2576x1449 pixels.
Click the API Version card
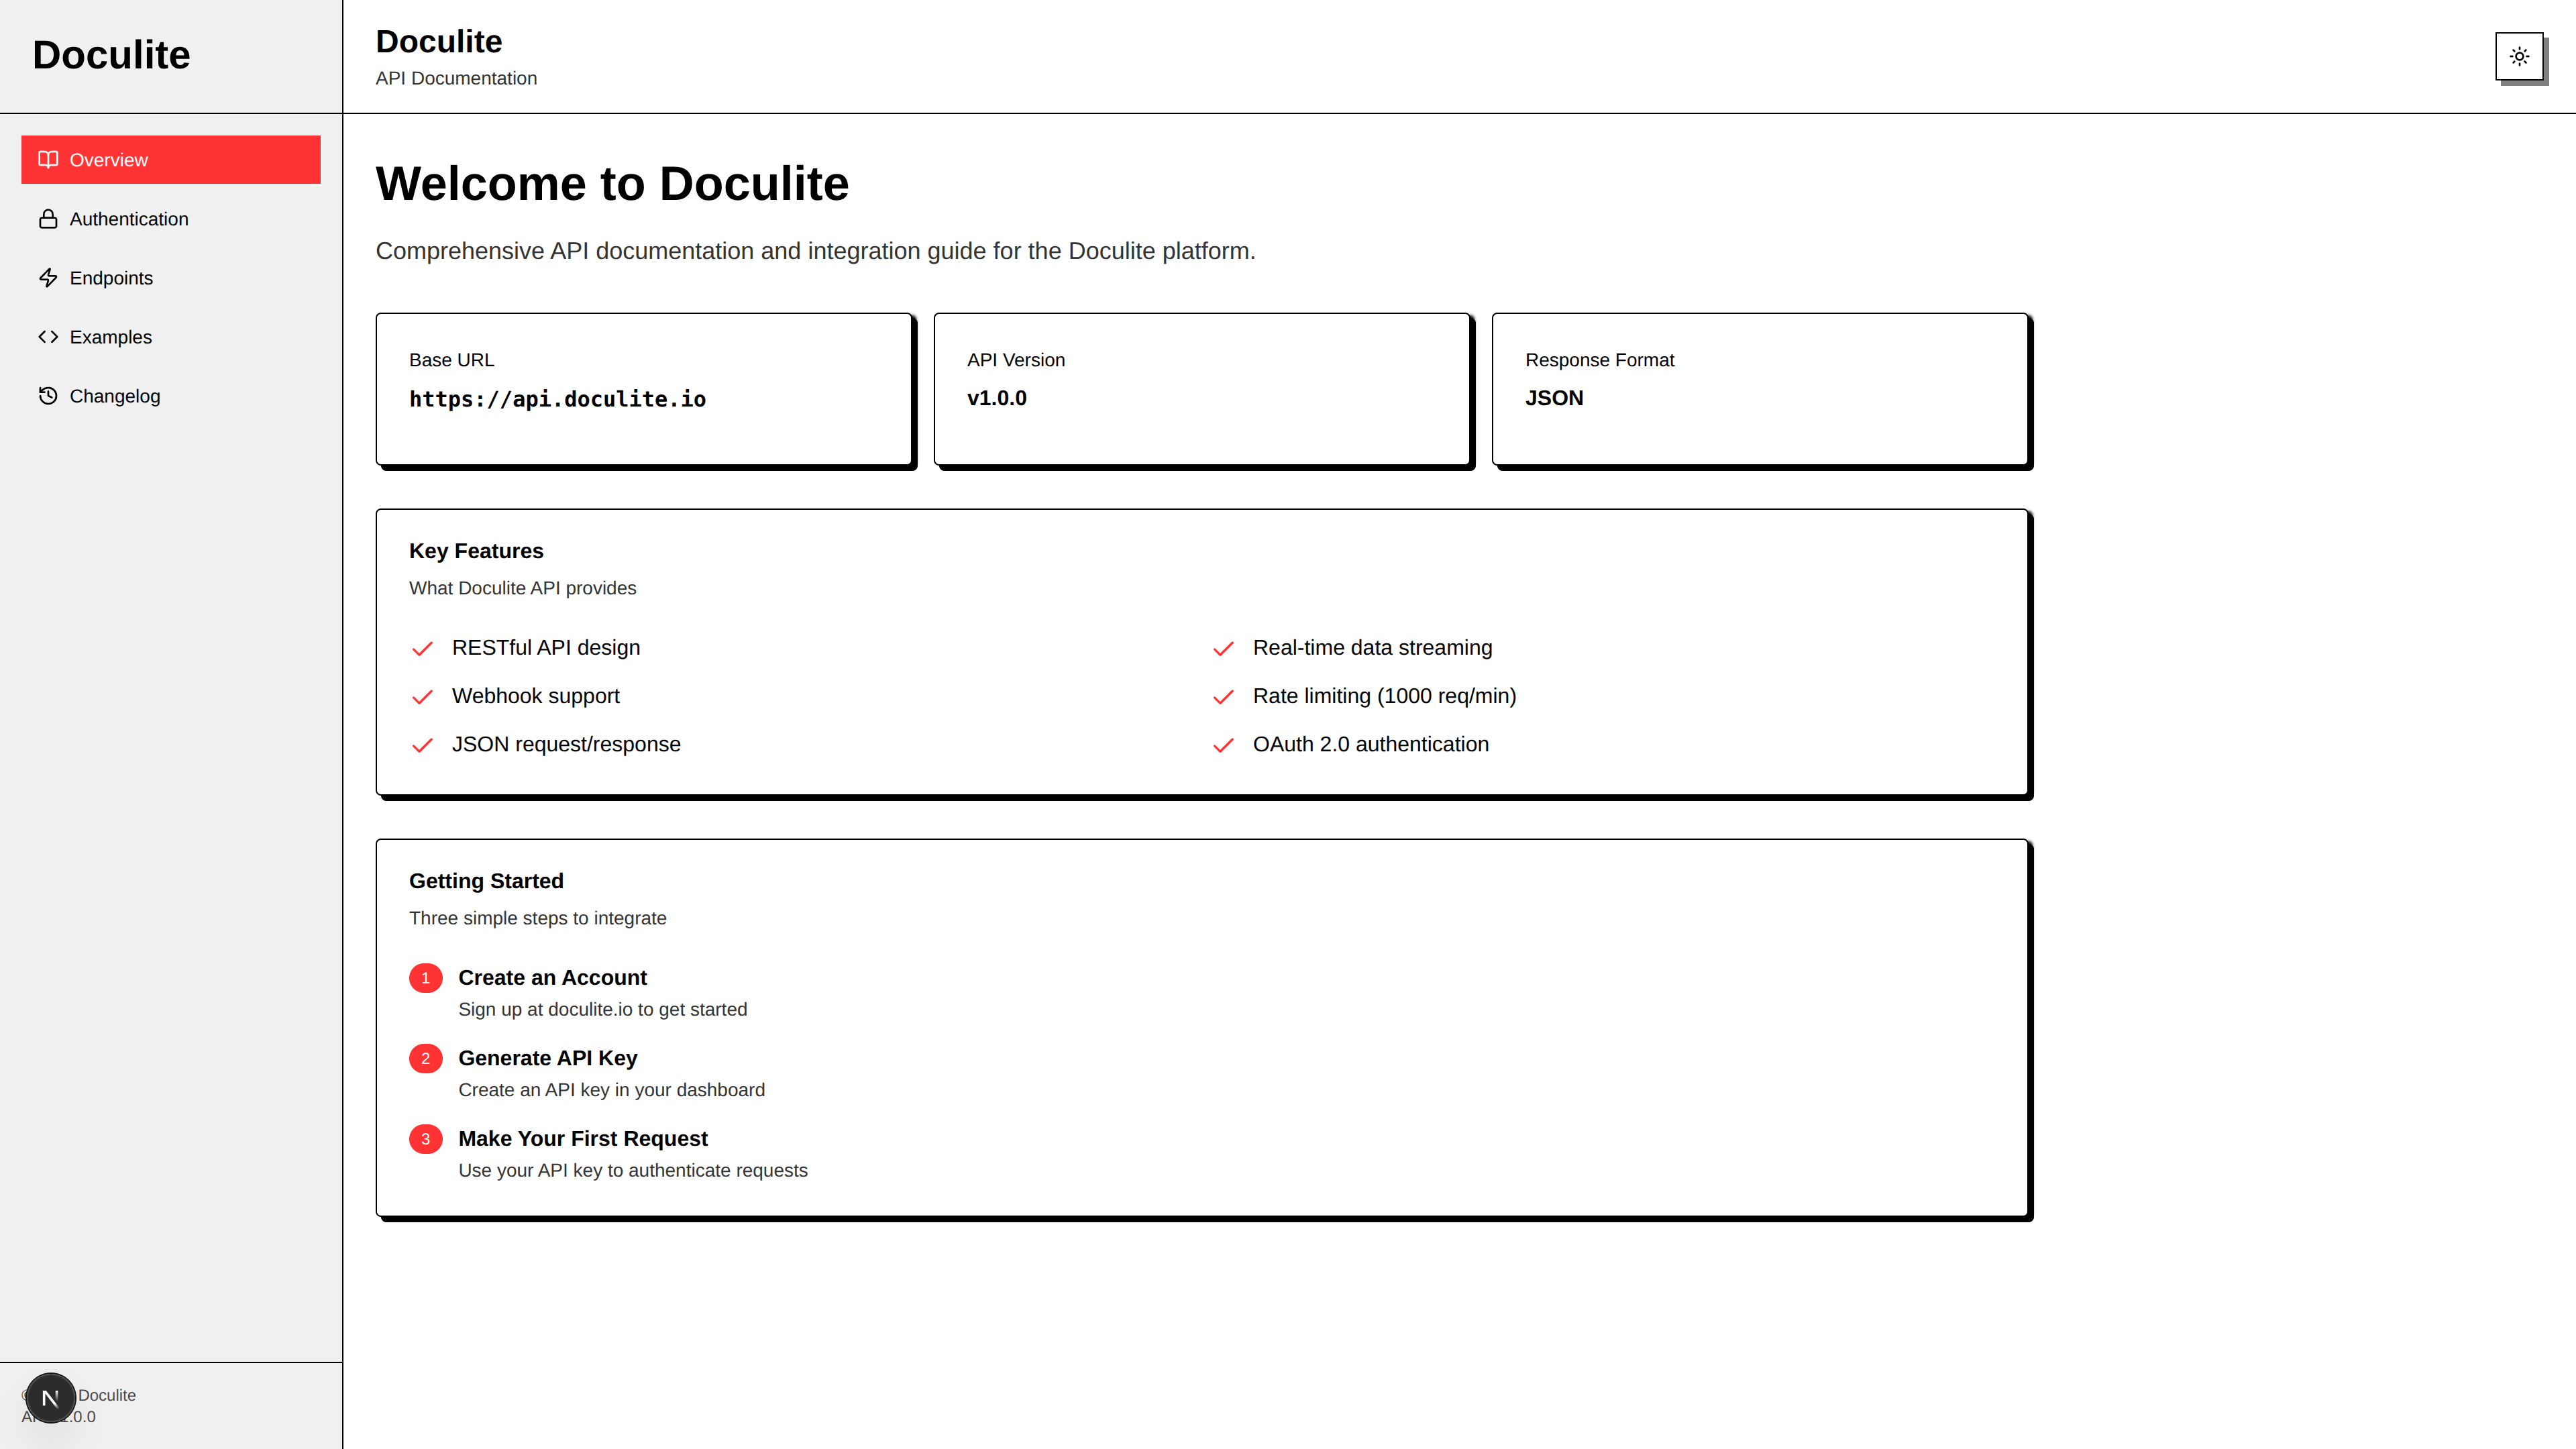pos(1201,389)
